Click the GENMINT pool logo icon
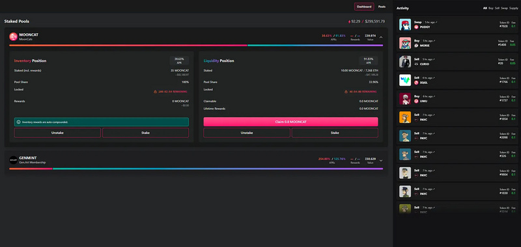The height and width of the screenshot is (247, 521). point(13,160)
